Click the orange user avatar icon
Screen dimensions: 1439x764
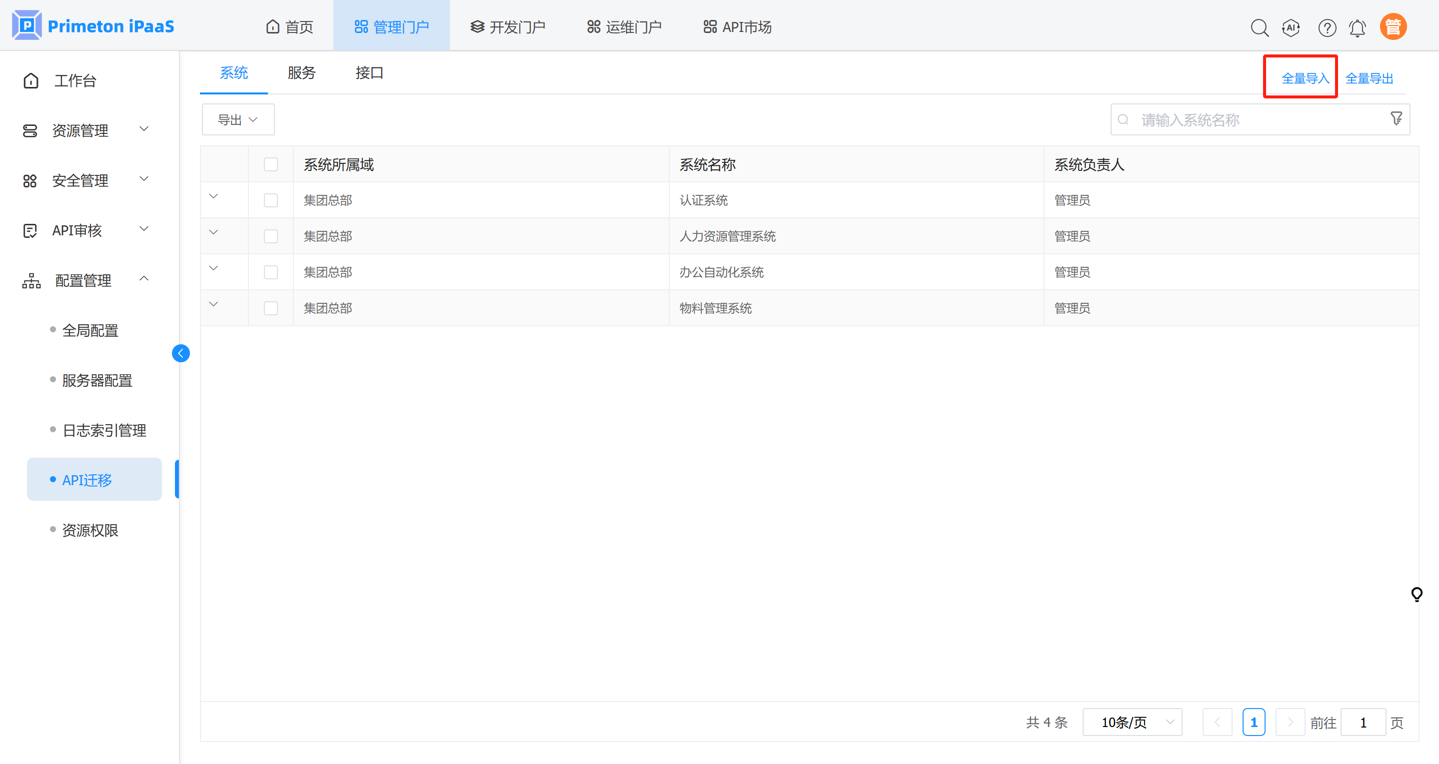click(x=1393, y=27)
